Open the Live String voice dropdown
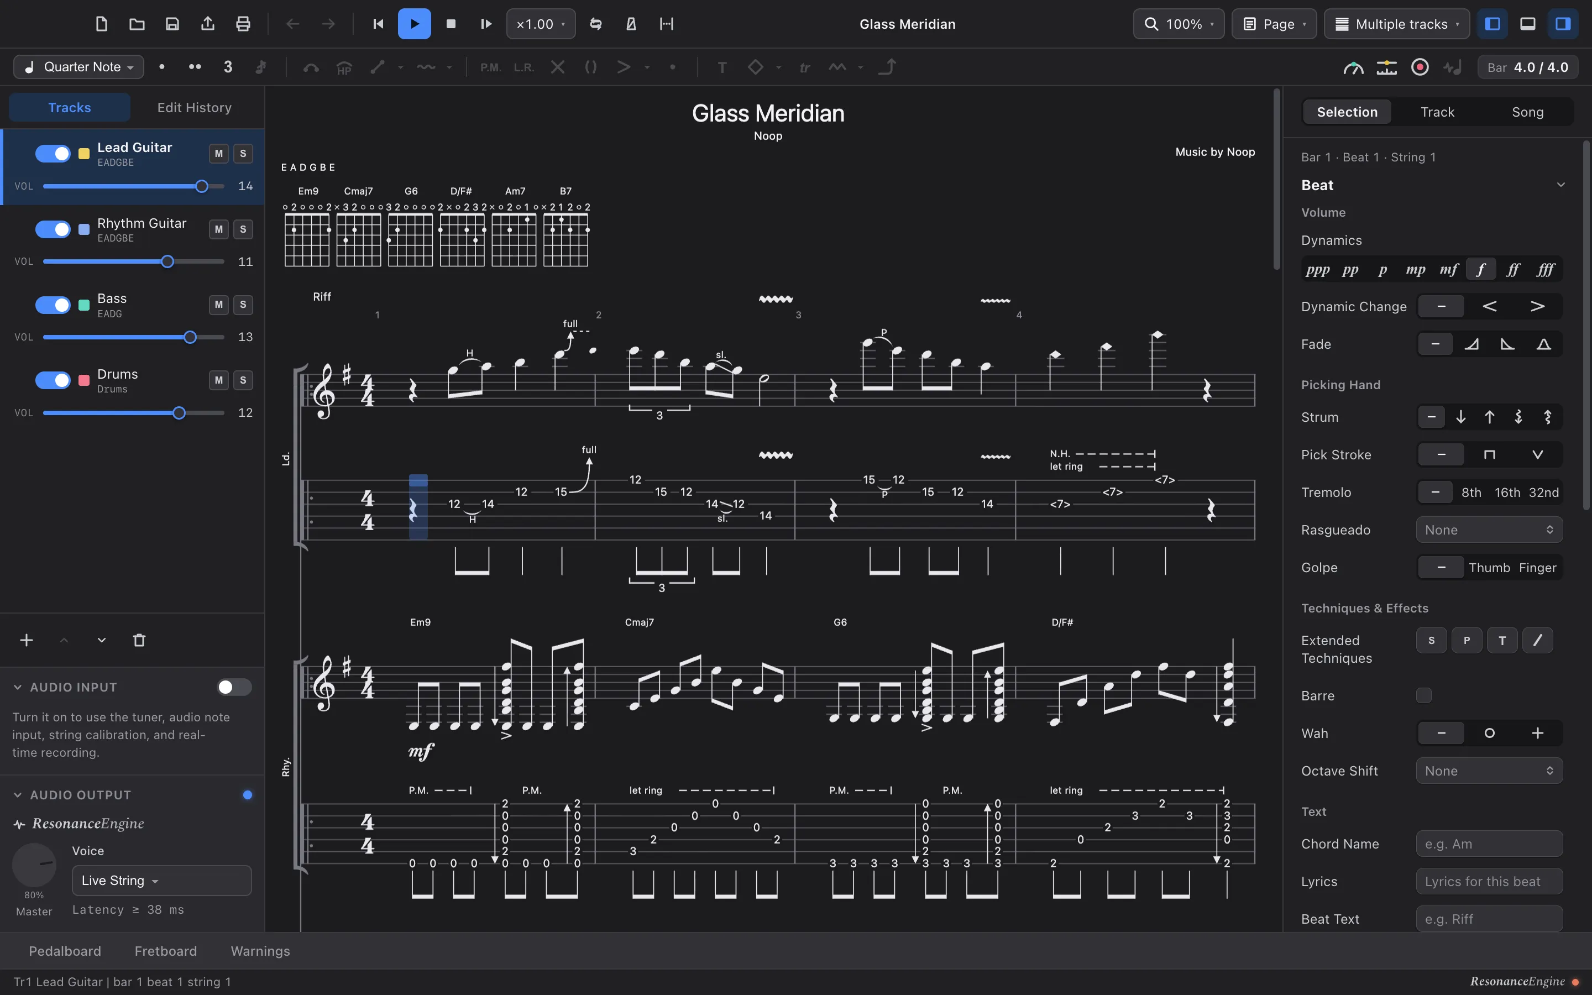Screen dimensions: 1592x995 pyautogui.click(x=161, y=881)
